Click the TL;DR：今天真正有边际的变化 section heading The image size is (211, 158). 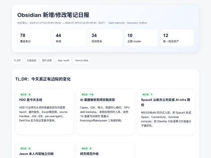coord(43,79)
